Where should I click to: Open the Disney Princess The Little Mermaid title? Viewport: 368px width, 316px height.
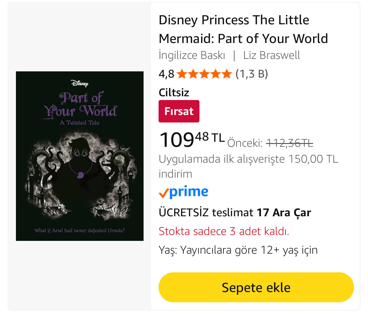pyautogui.click(x=243, y=29)
